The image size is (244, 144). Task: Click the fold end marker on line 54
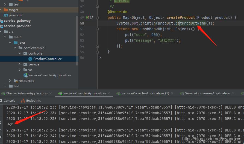[98, 46]
